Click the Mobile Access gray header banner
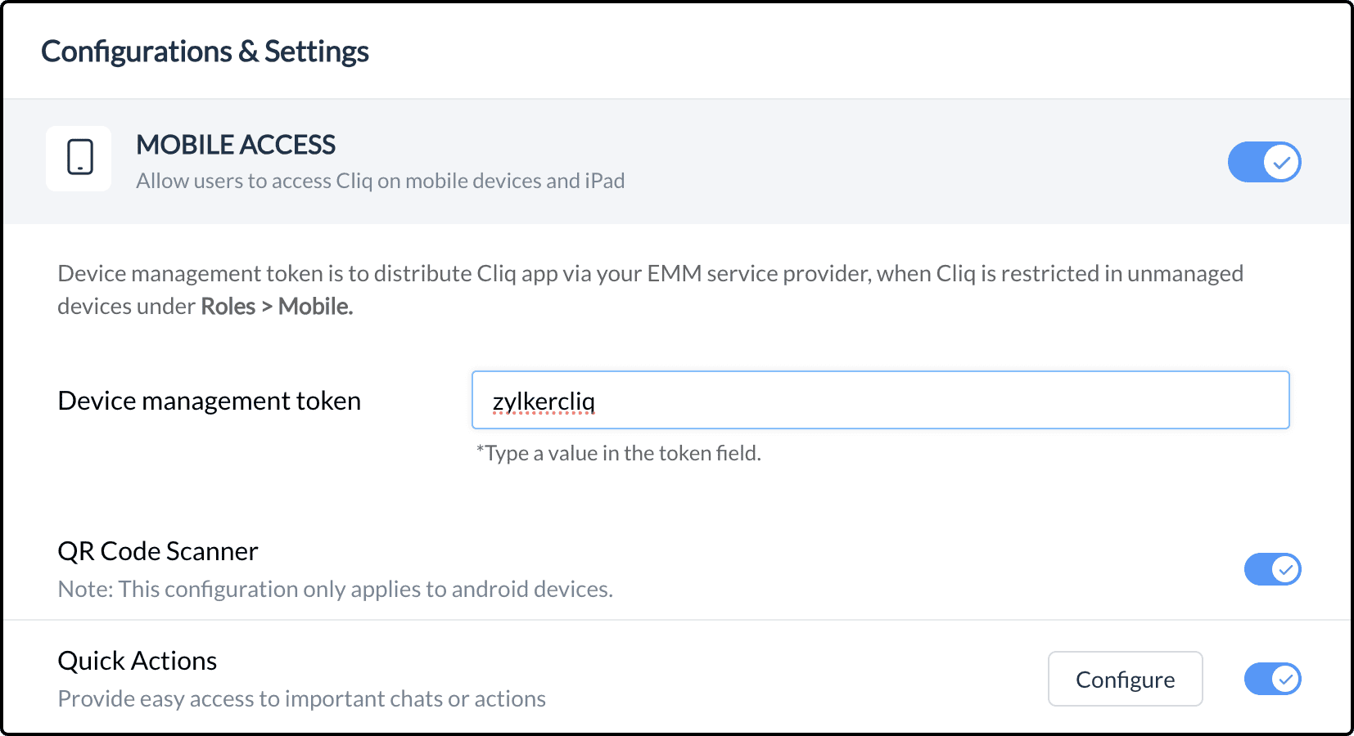 tap(900, 162)
